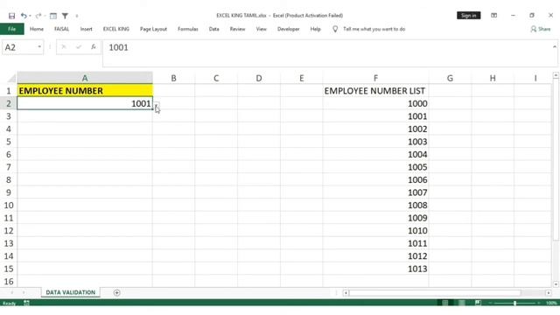Open the View tab
This screenshot has width=560, height=315.
(x=261, y=29)
